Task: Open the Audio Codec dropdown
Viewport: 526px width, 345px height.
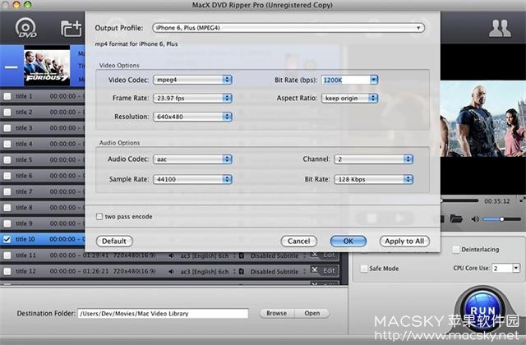Action: [192, 159]
